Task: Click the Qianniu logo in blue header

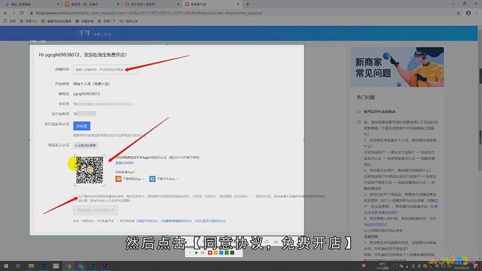Action: point(84,33)
